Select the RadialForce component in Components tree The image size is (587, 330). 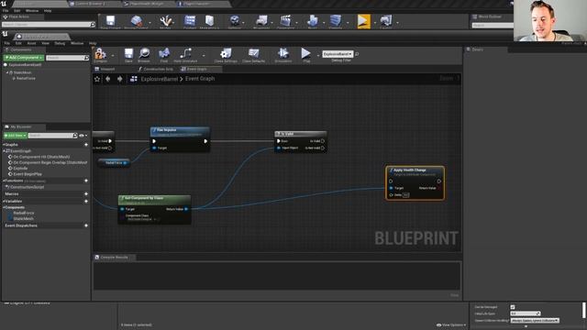(x=26, y=79)
